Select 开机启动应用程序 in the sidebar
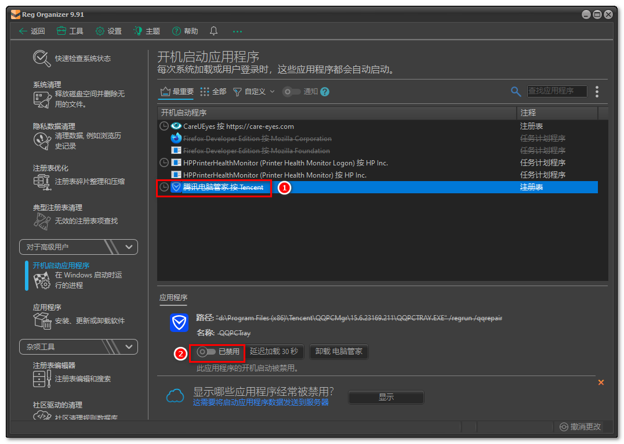This screenshot has width=624, height=444. [x=61, y=266]
